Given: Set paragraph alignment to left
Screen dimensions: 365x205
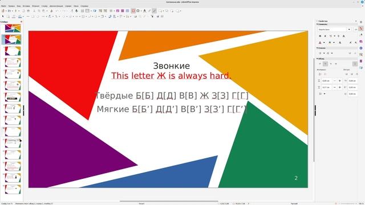Looking at the screenshot, I should [x=320, y=64].
